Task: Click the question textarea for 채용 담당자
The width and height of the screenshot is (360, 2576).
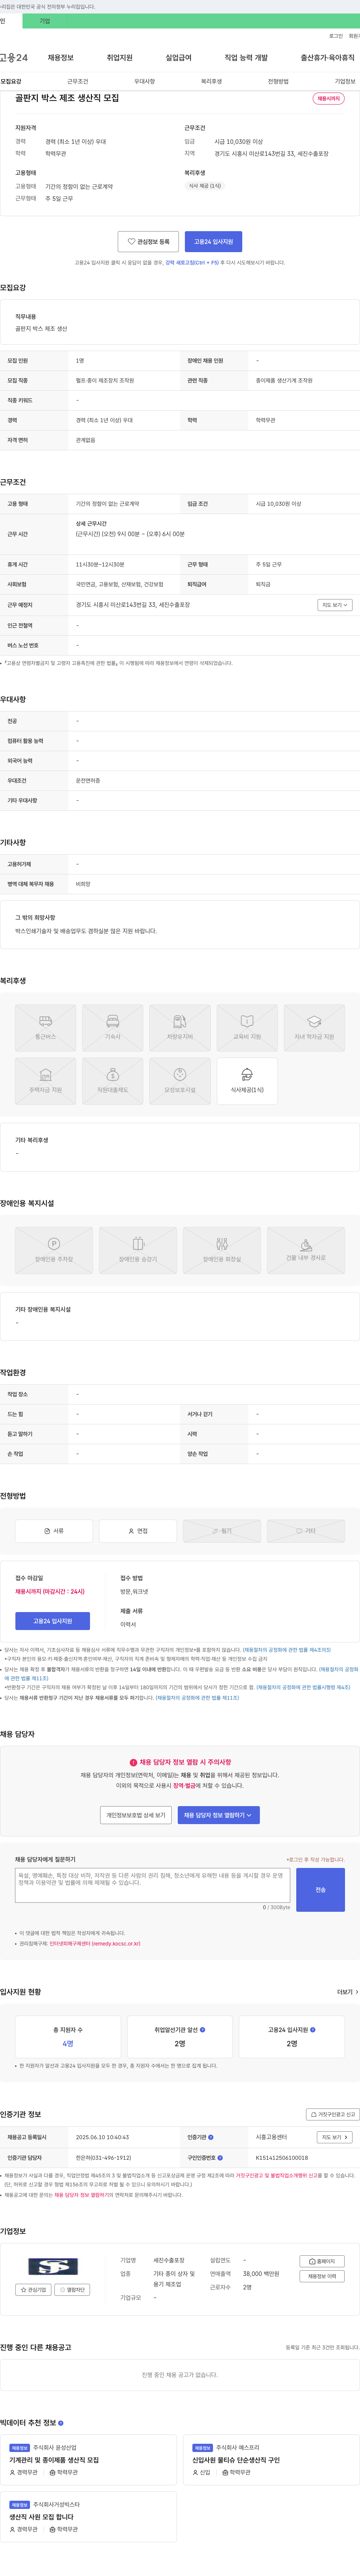Action: (152, 1885)
